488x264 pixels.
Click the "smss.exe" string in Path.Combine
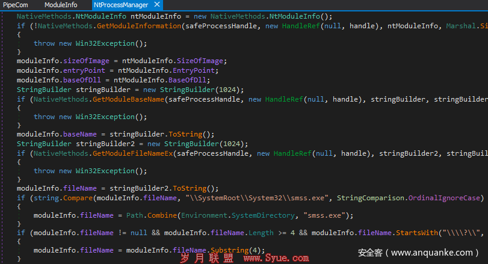pos(324,215)
